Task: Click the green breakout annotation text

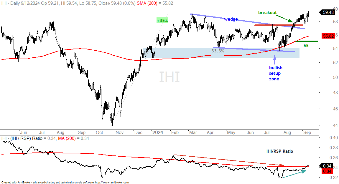Action: click(x=267, y=13)
